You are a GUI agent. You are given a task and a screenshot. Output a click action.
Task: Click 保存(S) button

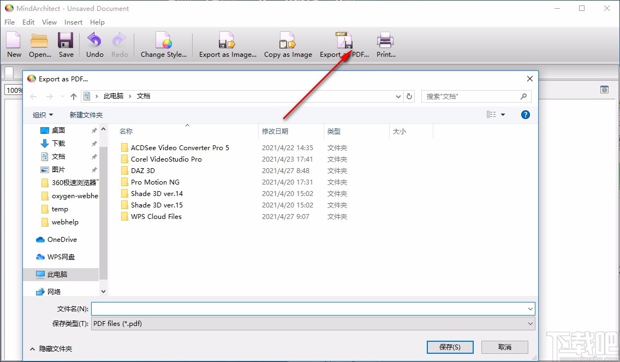[450, 347]
